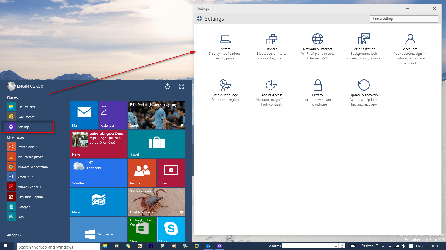Open File Explorer from taskbar
This screenshot has width=446, height=250.
105,246
